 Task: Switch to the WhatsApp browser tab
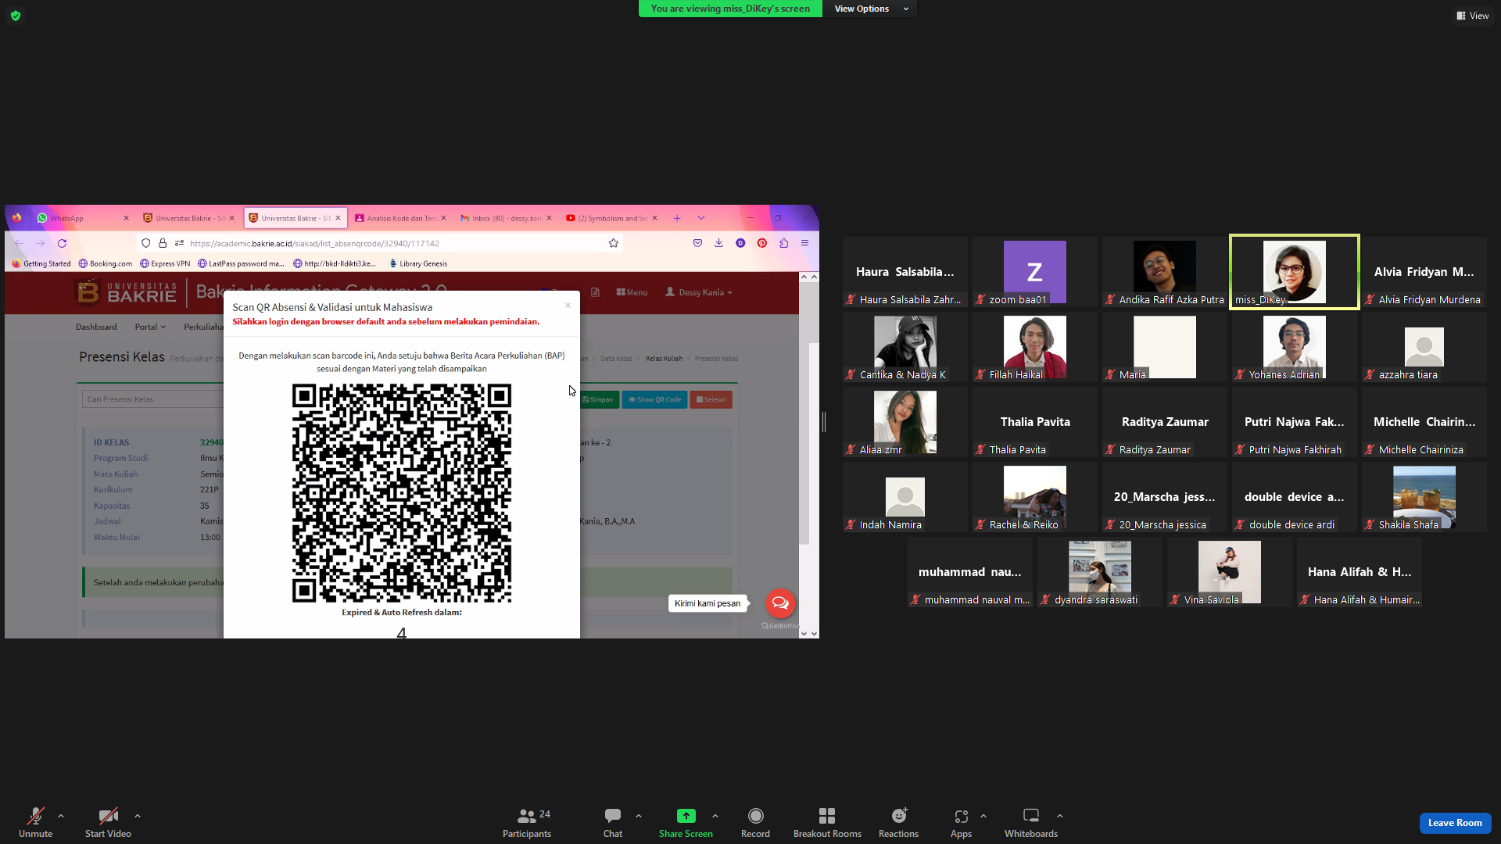pos(82,218)
